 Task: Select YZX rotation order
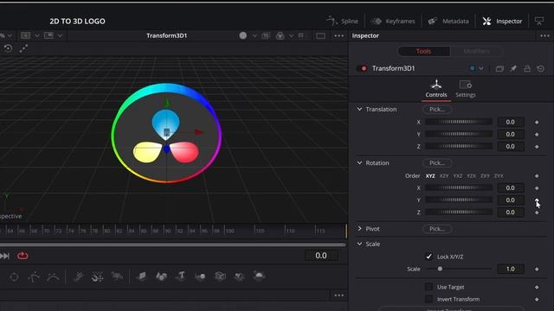point(471,176)
